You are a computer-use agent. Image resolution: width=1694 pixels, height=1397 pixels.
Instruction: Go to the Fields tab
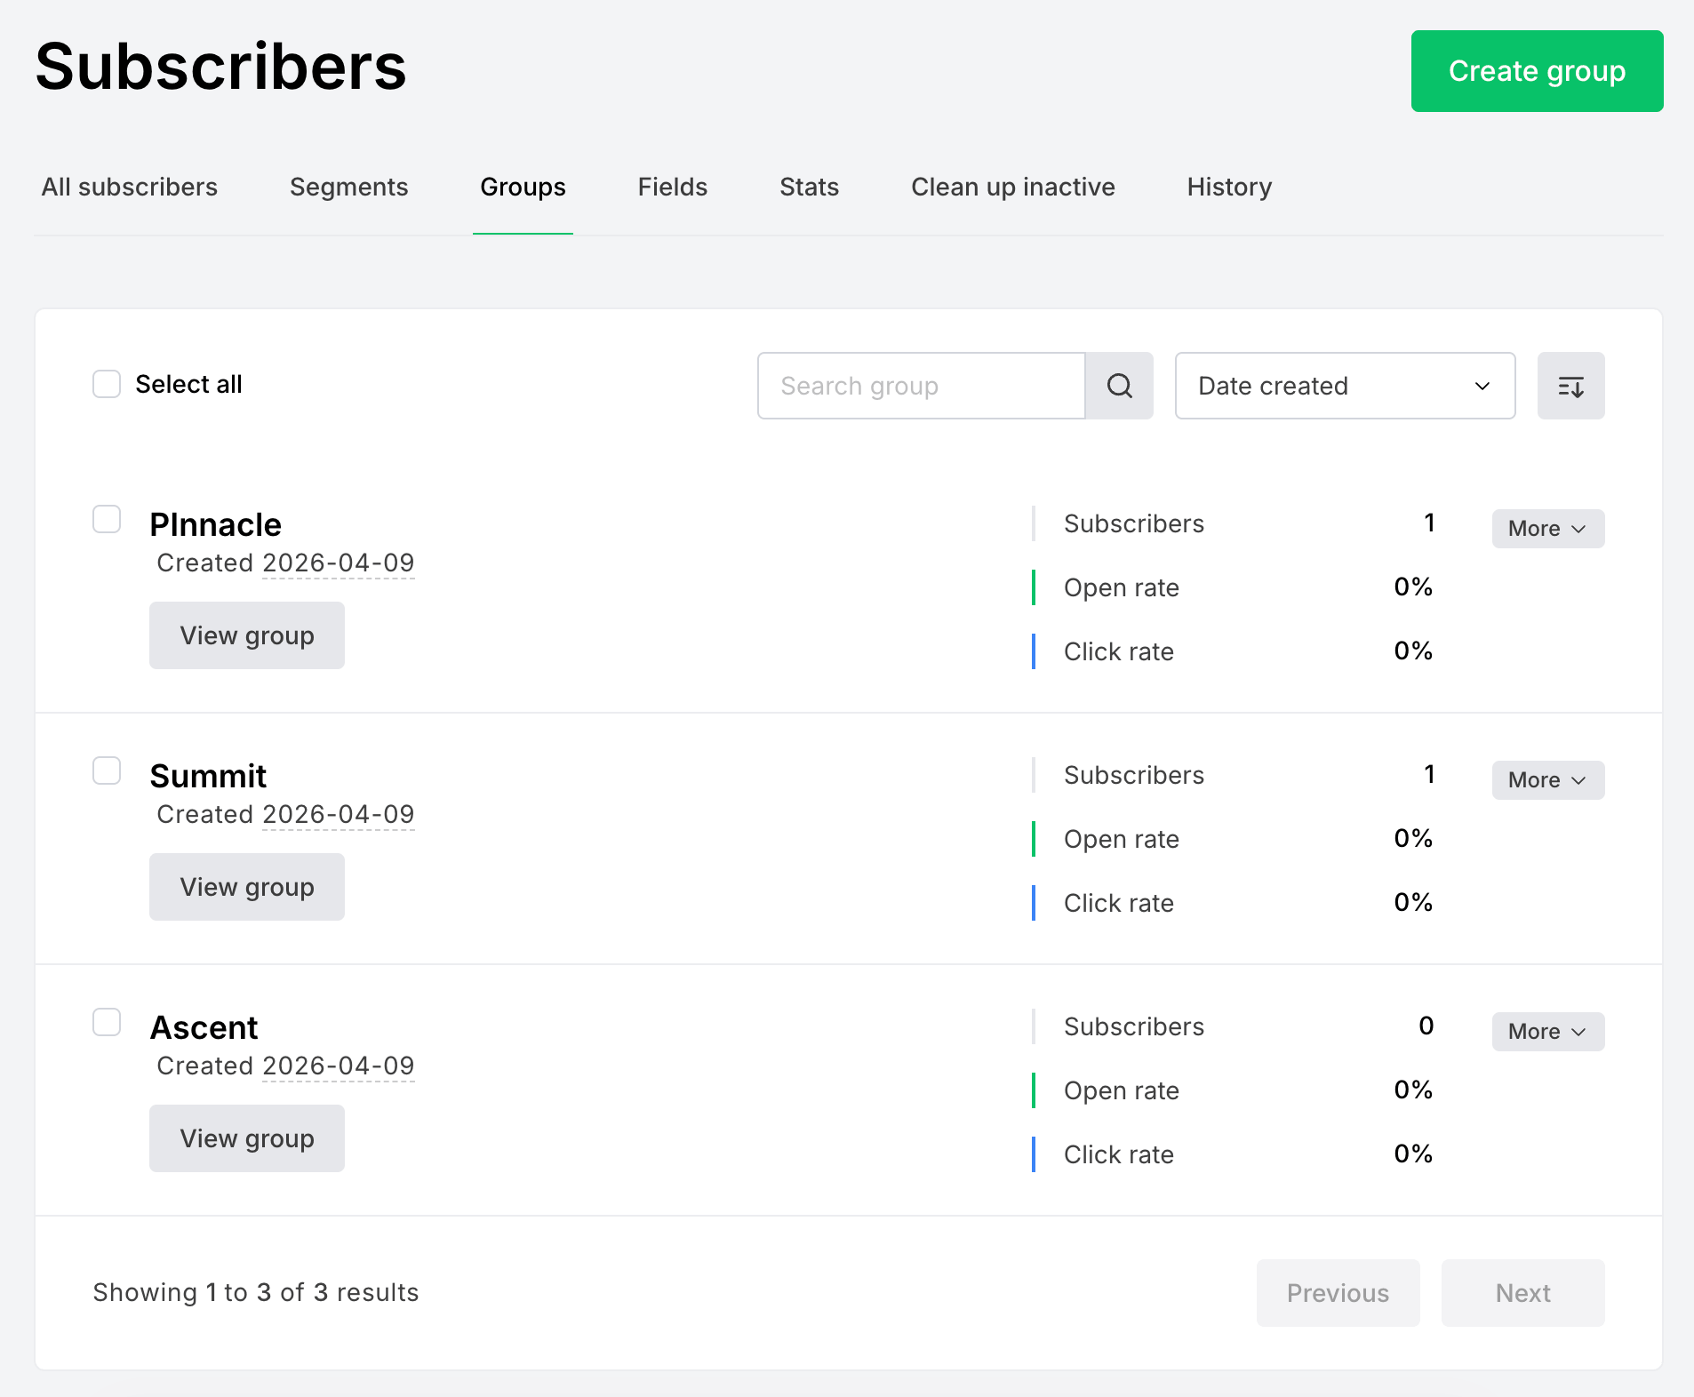click(x=673, y=187)
